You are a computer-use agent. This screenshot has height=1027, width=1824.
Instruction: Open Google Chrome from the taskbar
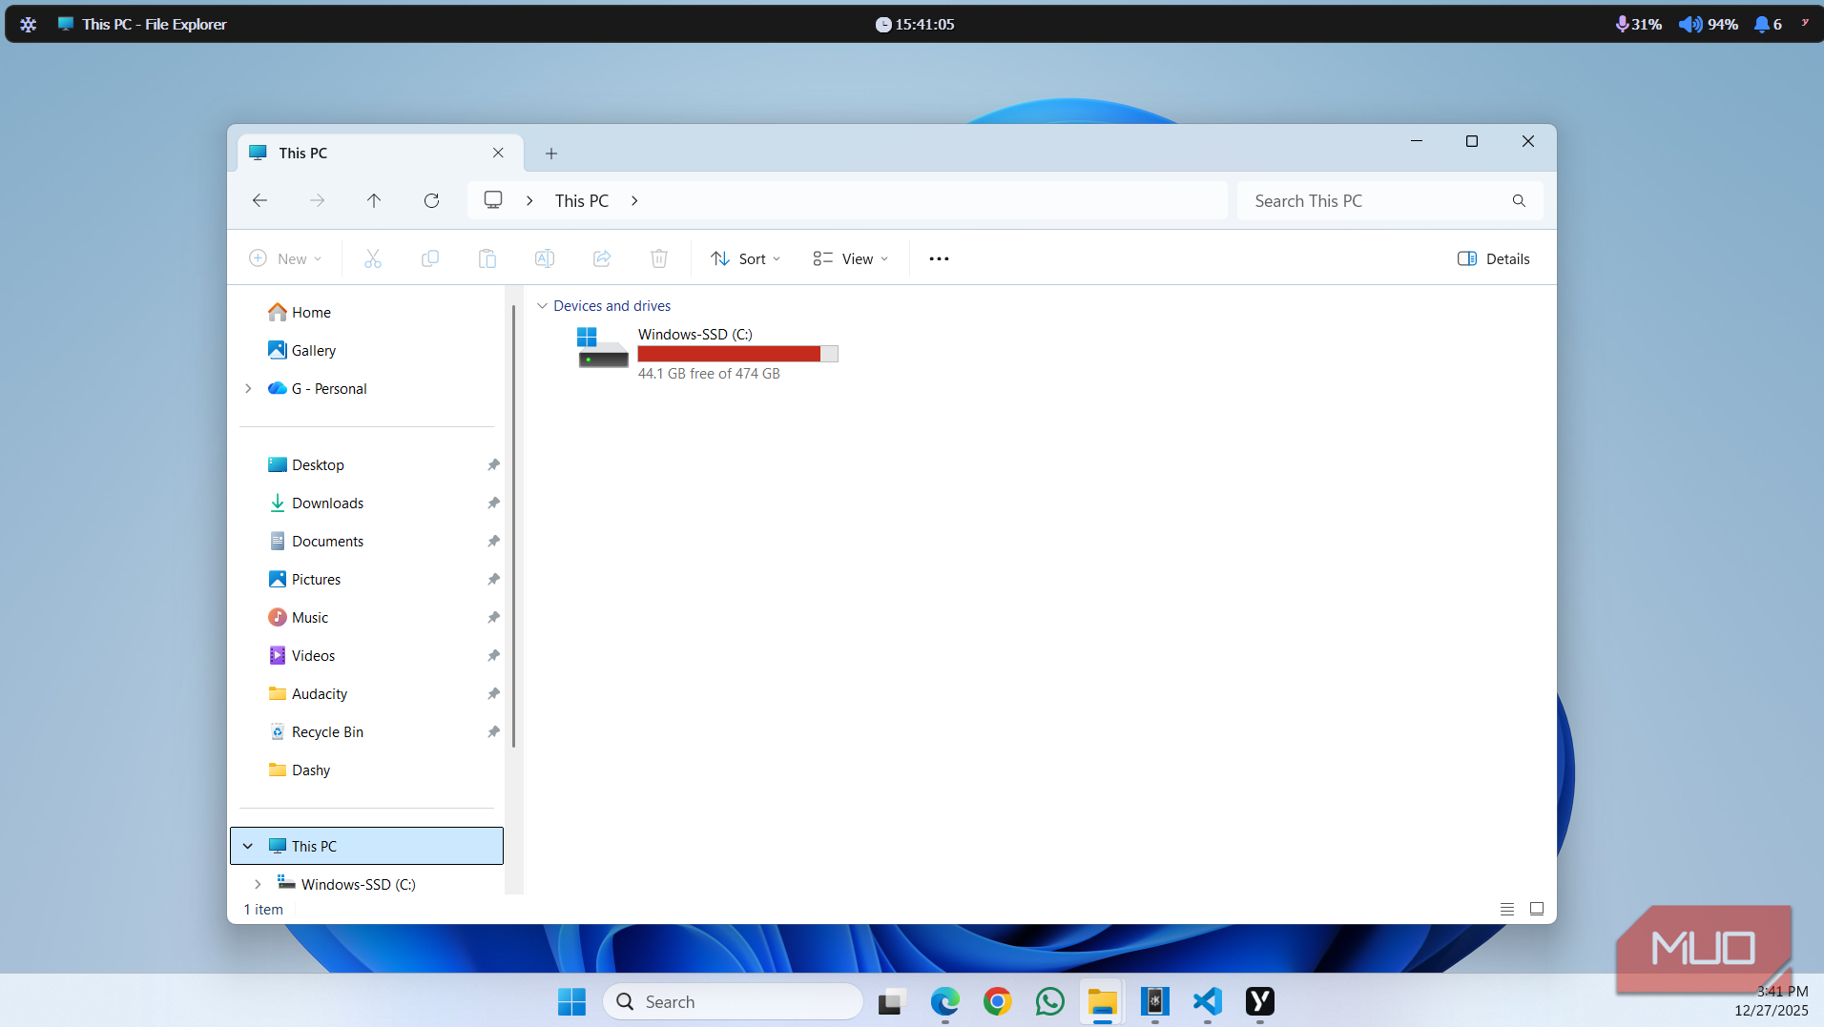(x=998, y=1001)
